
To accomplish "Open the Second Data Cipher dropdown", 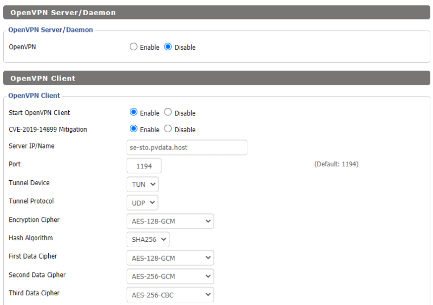I will pyautogui.click(x=170, y=276).
